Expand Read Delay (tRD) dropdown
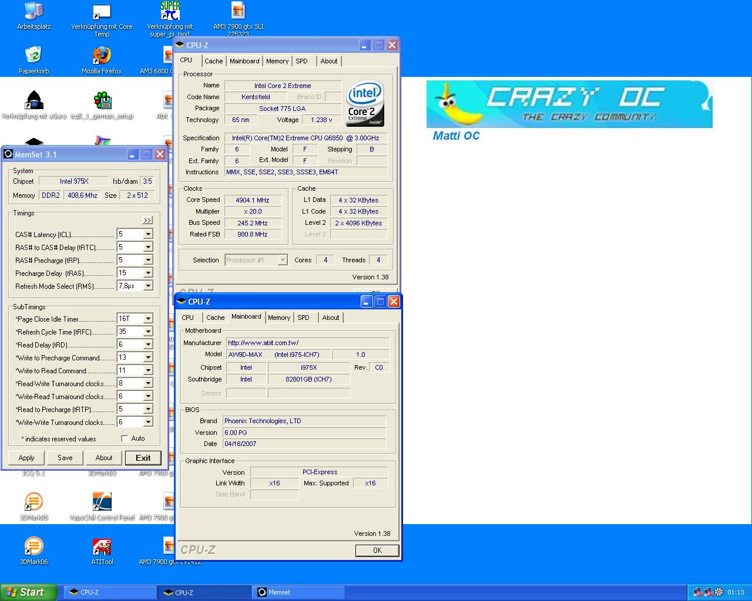The image size is (752, 601). tap(148, 345)
